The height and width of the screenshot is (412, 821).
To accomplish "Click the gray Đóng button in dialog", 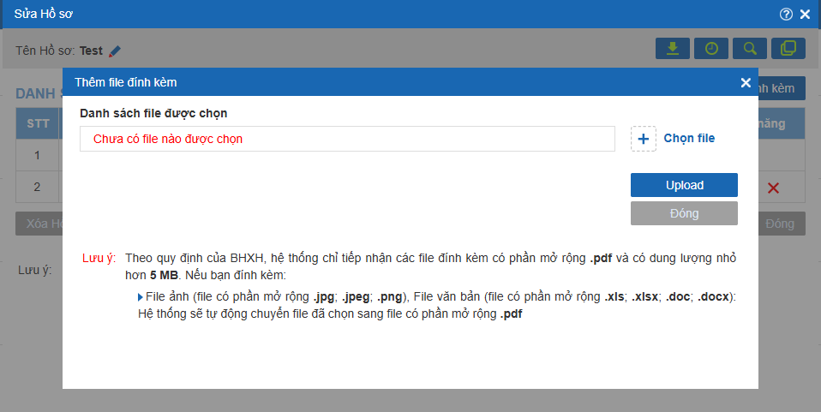I will [684, 213].
